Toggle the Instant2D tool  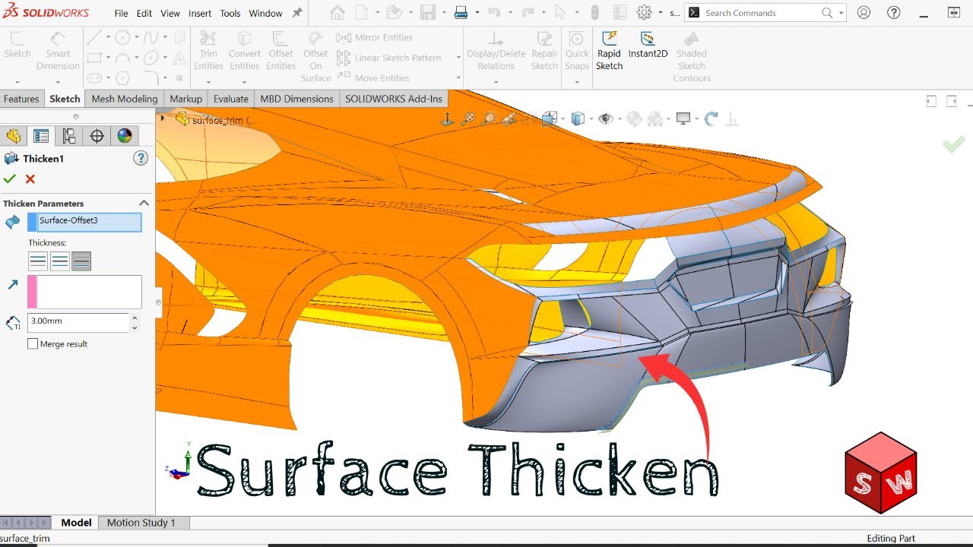pyautogui.click(x=648, y=46)
